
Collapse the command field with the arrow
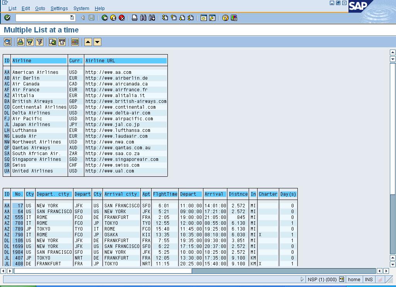click(83, 18)
